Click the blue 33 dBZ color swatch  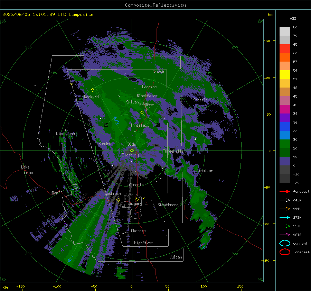pyautogui.click(x=285, y=127)
